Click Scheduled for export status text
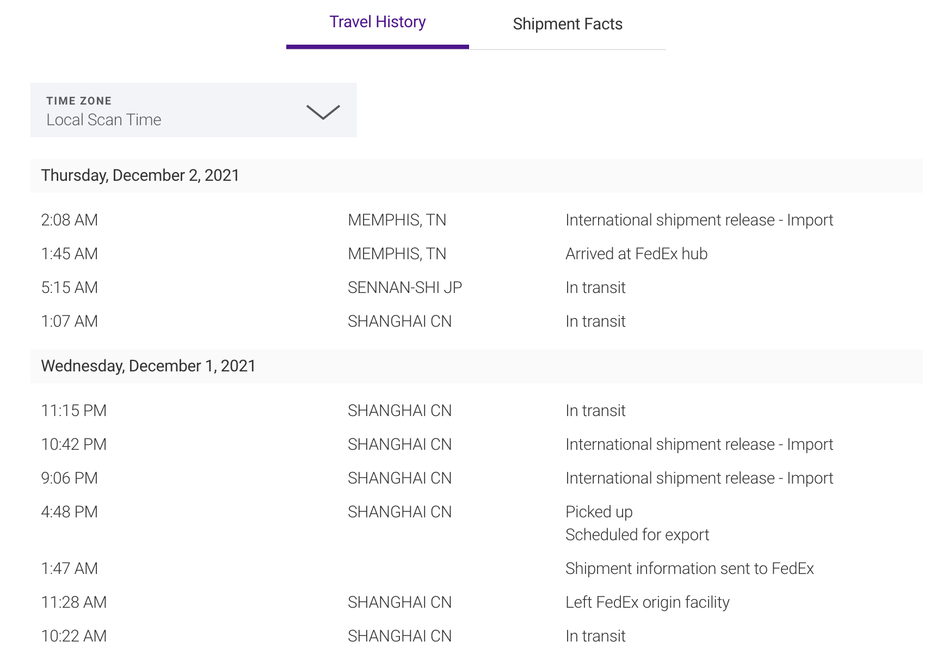Screen dimensions: 936x672 637,535
